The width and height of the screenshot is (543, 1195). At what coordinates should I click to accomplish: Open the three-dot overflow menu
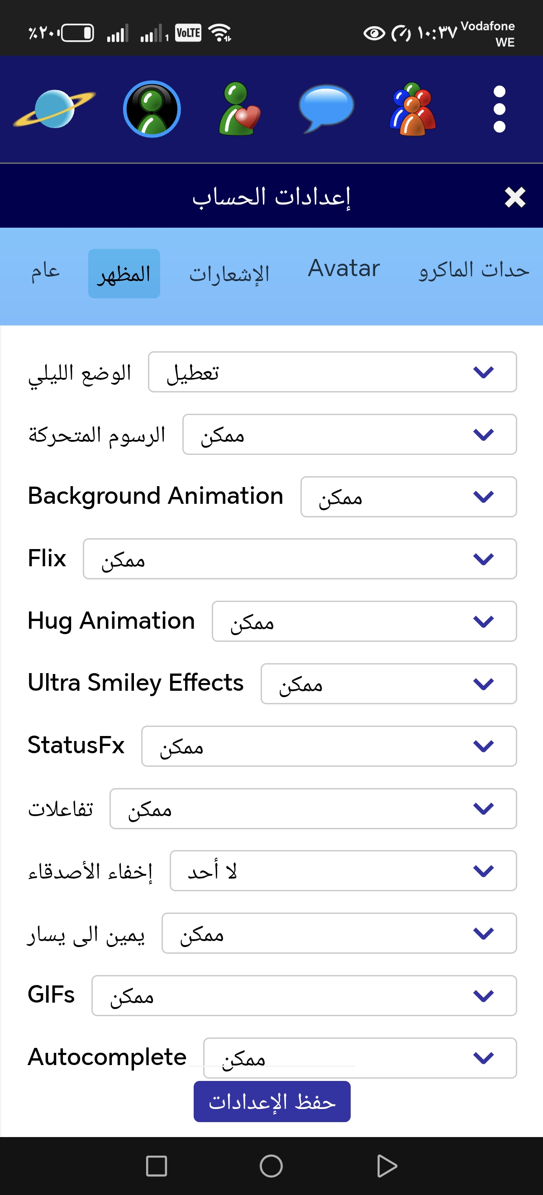[x=499, y=109]
